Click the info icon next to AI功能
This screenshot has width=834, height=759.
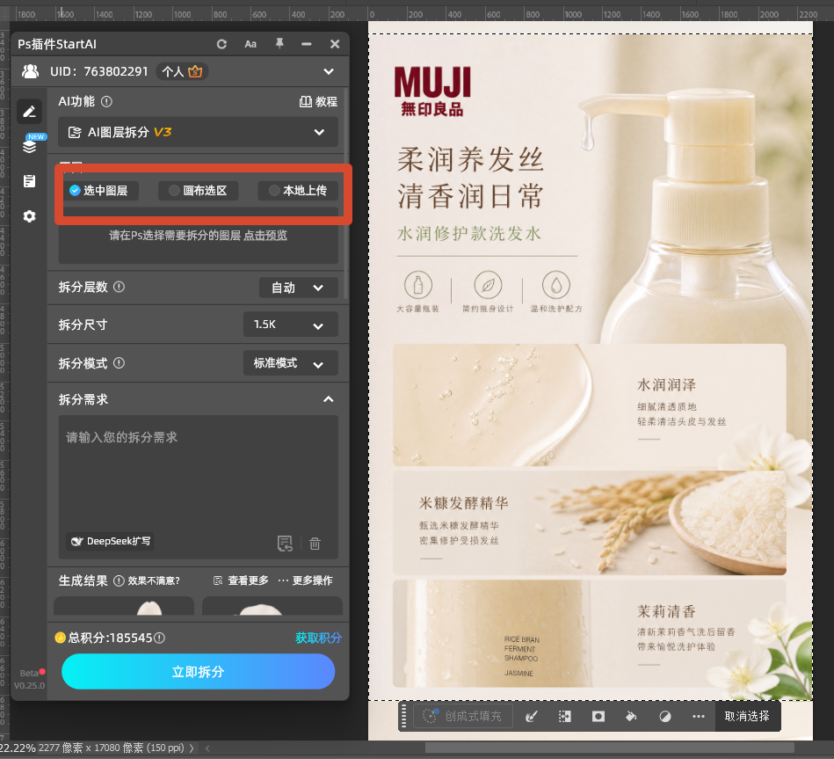tap(106, 101)
